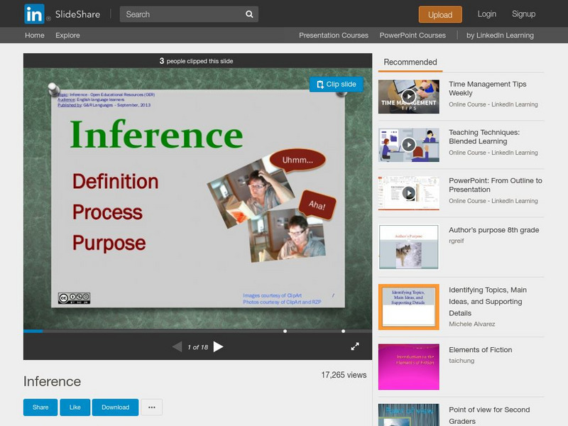
Task: Click the search magnifier icon
Action: [249, 14]
